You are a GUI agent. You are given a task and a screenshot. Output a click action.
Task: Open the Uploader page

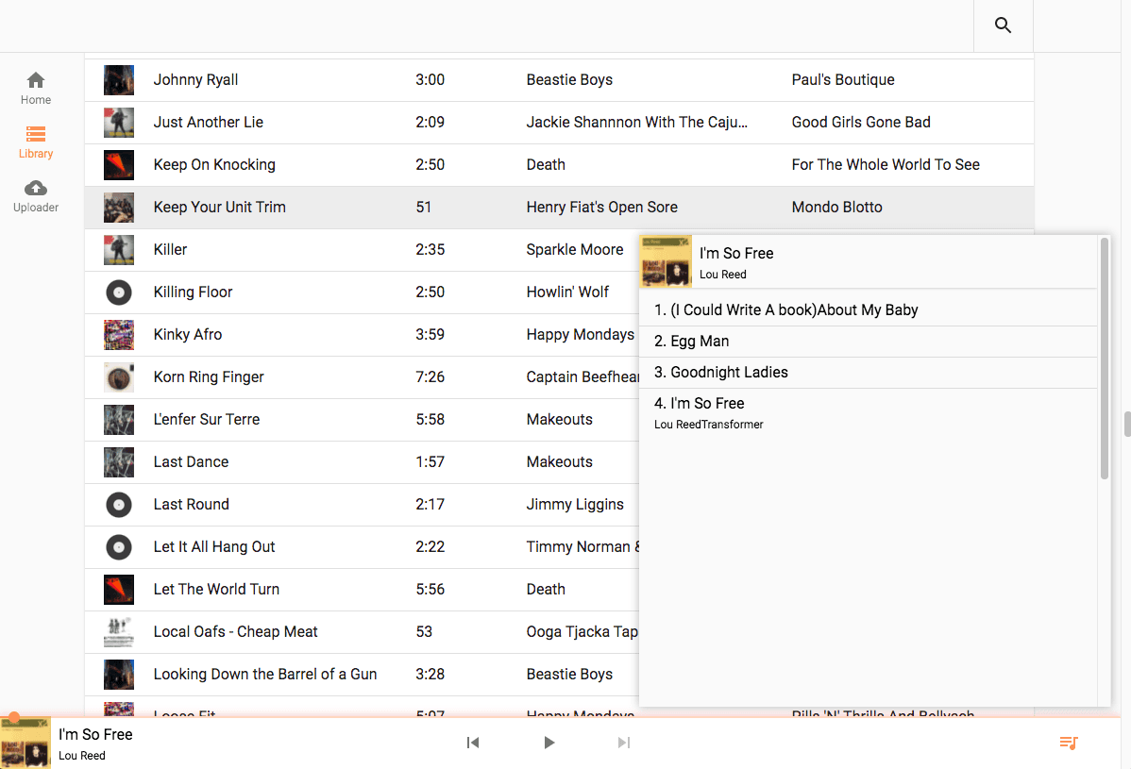pos(35,195)
